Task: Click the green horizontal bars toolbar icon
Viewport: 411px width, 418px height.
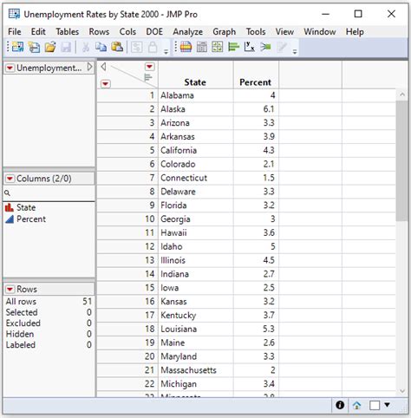Action: (233, 47)
